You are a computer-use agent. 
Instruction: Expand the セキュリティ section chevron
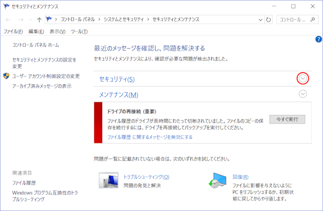coord(302,78)
